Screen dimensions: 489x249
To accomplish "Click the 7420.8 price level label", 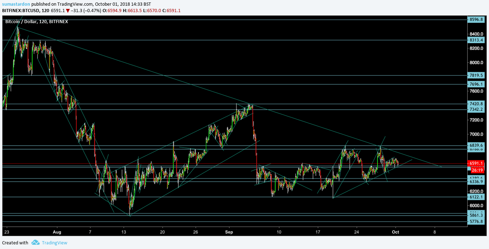I will coord(476,104).
